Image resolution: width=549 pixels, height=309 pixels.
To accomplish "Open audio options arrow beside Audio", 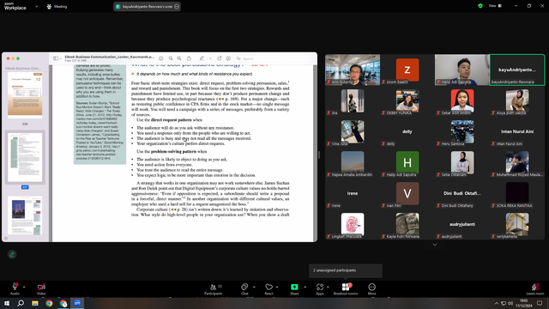I will point(24,287).
